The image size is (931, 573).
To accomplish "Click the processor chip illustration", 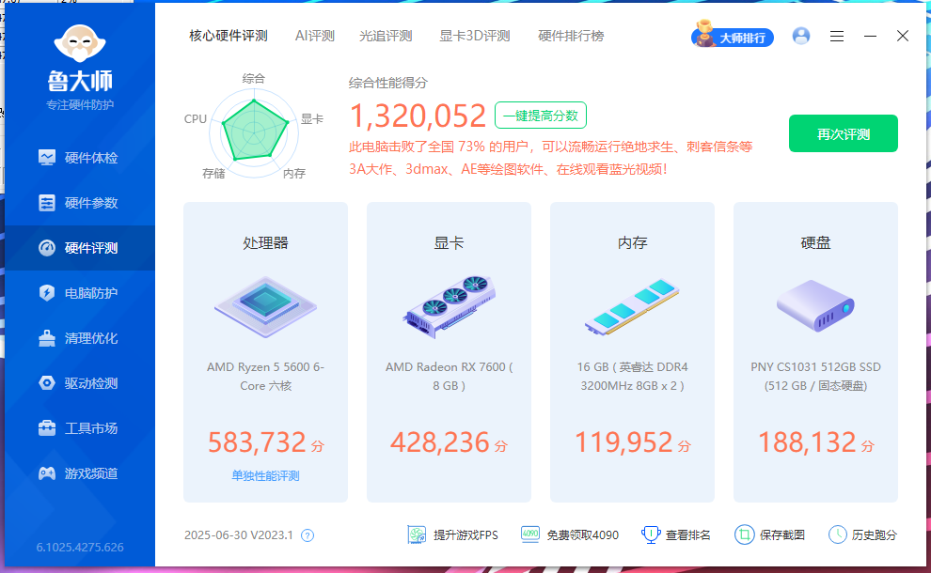I will (x=265, y=306).
